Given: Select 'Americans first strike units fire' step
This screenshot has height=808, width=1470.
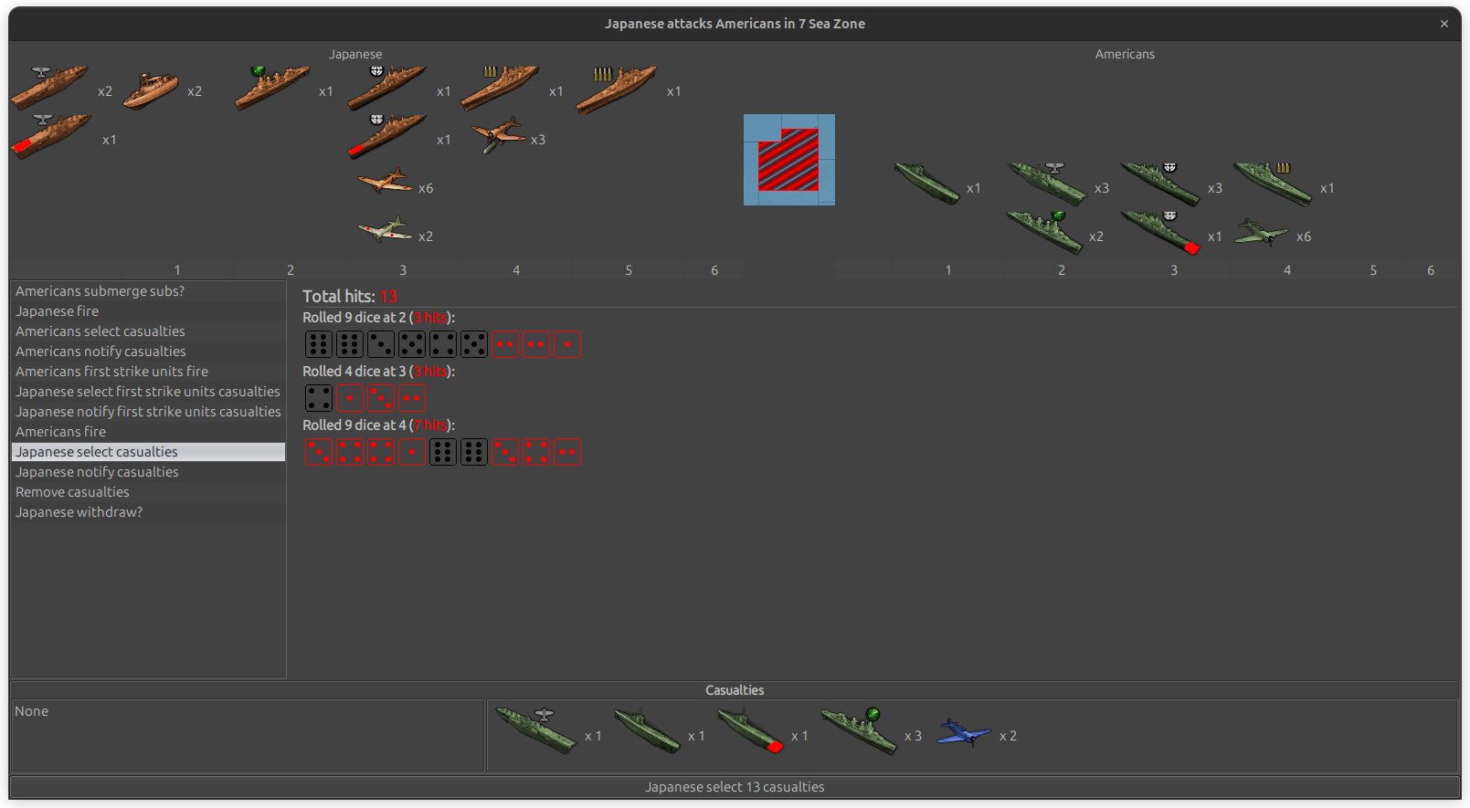Looking at the screenshot, I should (148, 372).
